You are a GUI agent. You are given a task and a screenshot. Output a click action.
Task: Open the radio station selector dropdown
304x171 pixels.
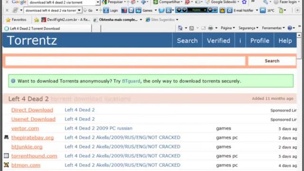(205, 10)
